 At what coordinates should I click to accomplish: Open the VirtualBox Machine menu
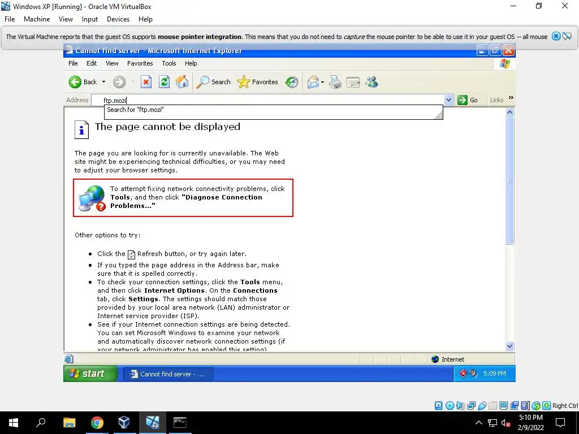coord(37,19)
